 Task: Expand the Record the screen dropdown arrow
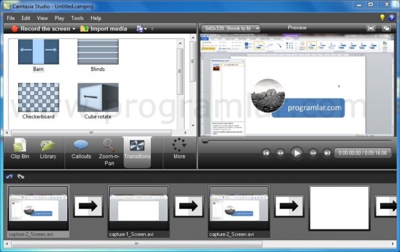click(74, 29)
